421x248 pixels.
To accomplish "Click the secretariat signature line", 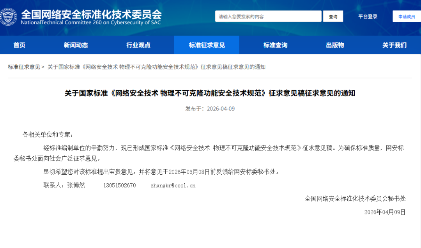I will [355, 199].
